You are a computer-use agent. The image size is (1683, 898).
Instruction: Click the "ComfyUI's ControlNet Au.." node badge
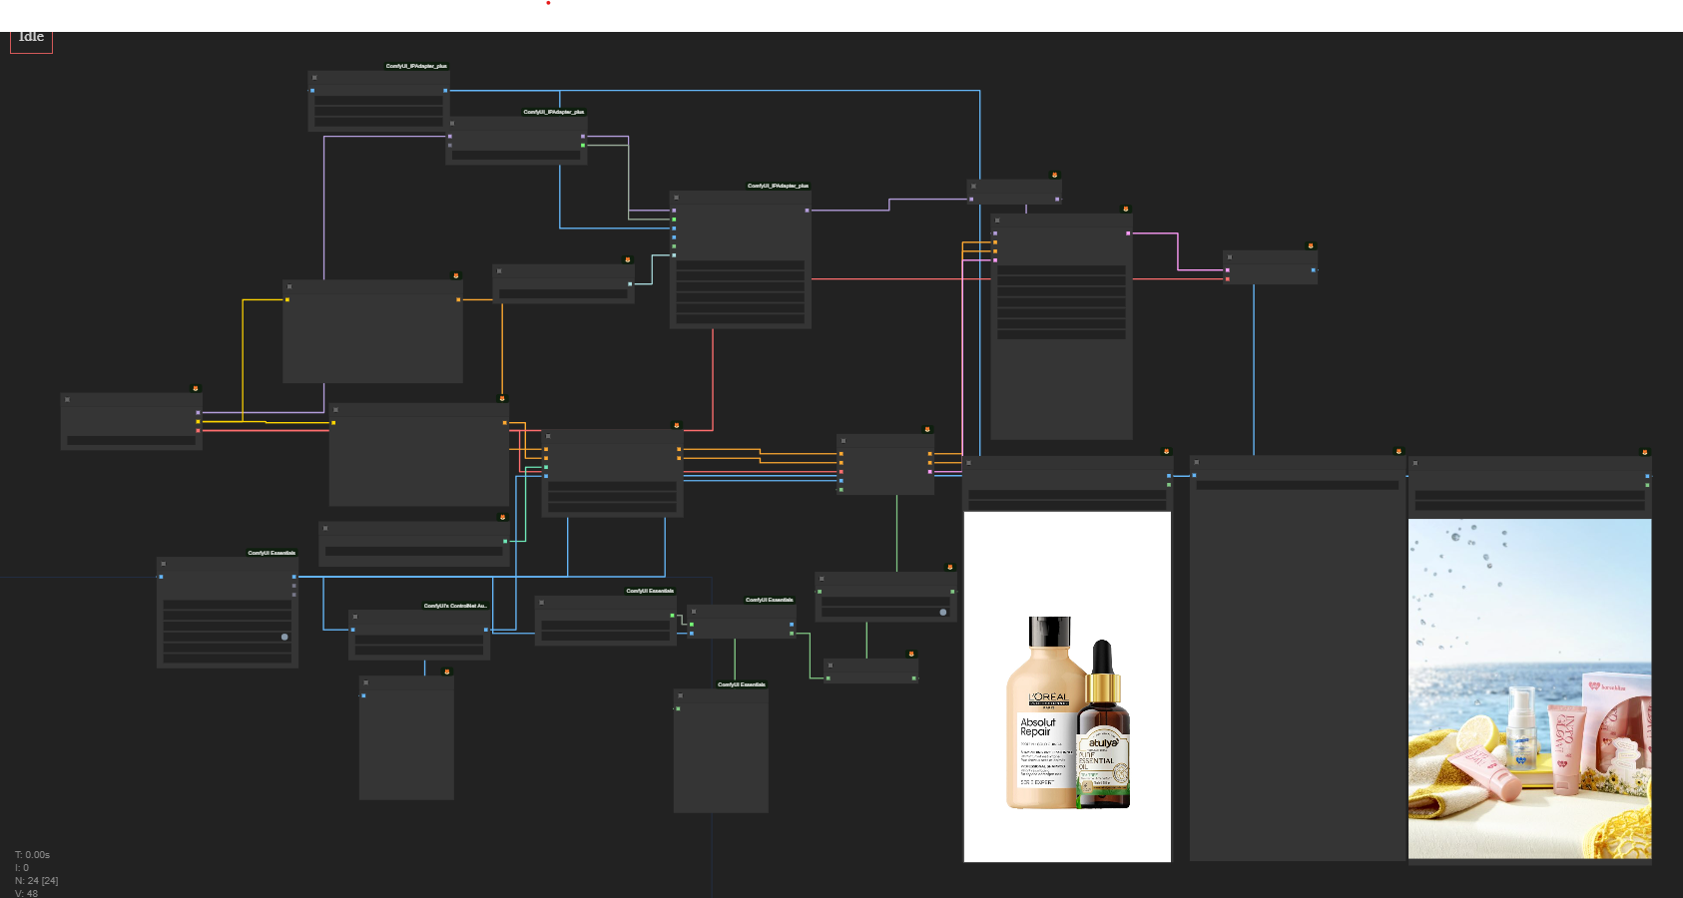(455, 606)
